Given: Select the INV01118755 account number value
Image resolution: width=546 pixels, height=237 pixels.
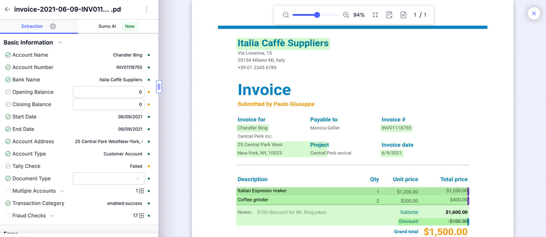Looking at the screenshot, I should tap(129, 67).
